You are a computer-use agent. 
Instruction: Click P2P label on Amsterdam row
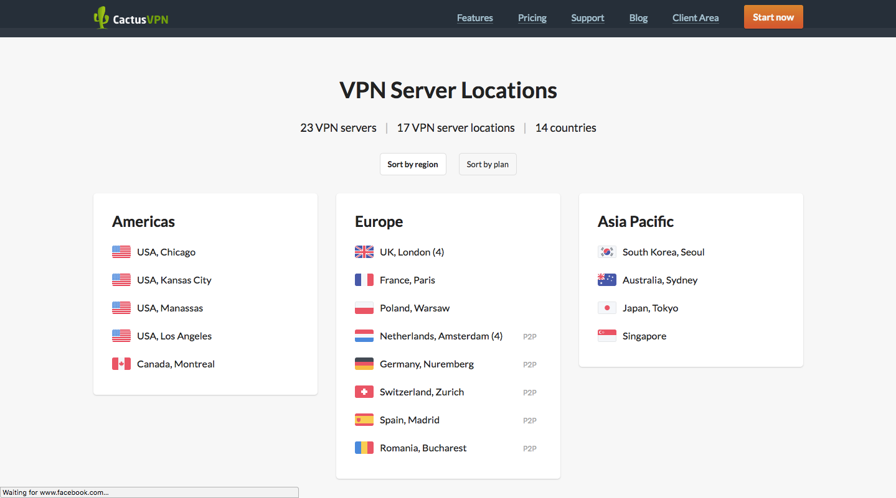click(x=530, y=336)
